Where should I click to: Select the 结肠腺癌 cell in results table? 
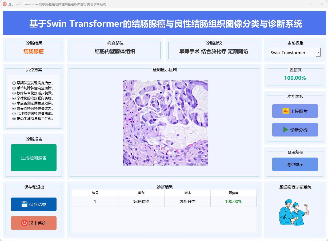coord(141,202)
